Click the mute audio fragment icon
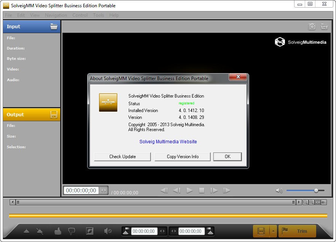The image size is (336, 242). pyautogui.click(x=108, y=231)
